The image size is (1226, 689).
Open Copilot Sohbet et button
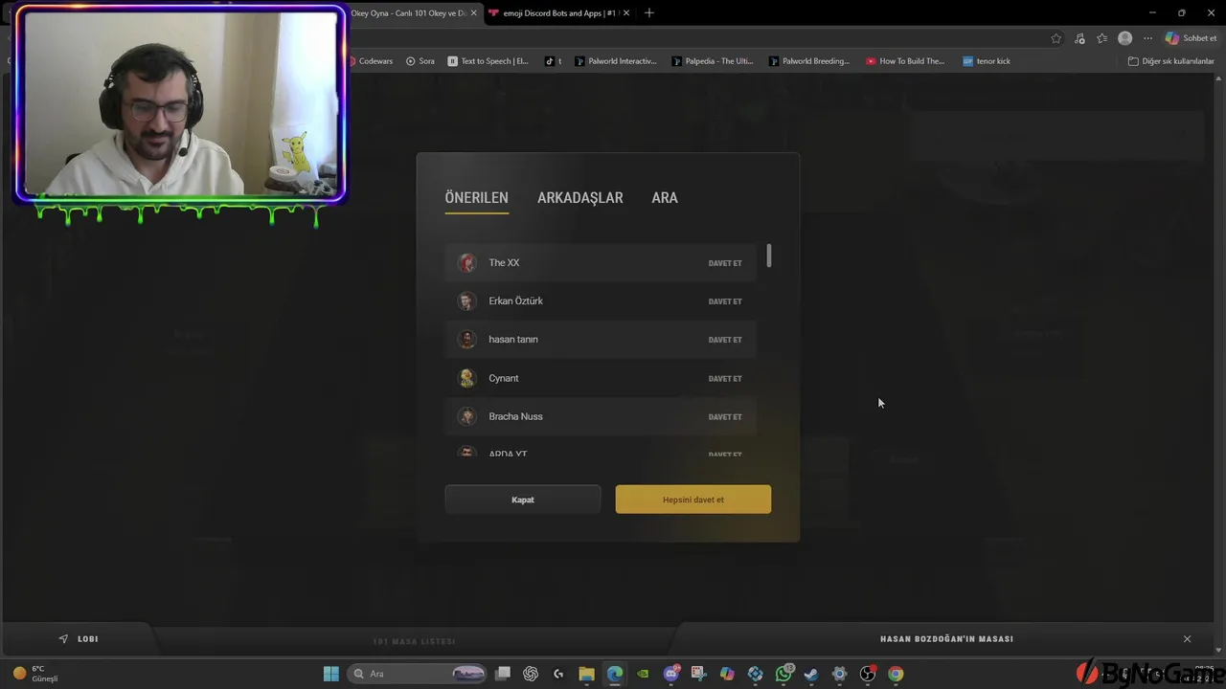[1191, 38]
